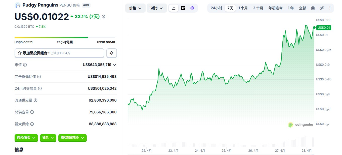This screenshot has height=155, width=342.
Task: Select the 3个月 time range
Action: pos(258,8)
